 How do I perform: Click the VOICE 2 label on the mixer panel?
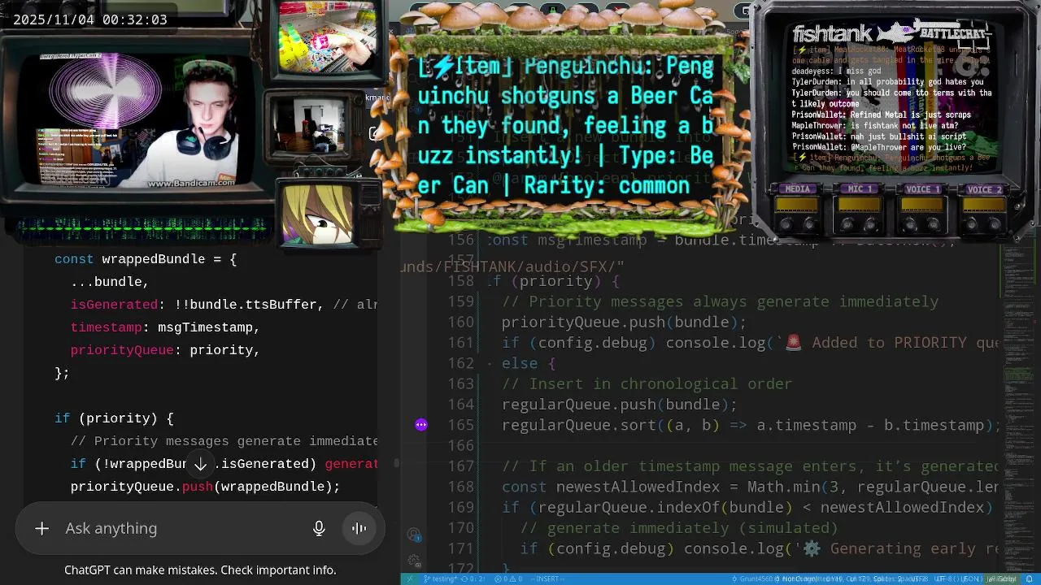point(984,189)
